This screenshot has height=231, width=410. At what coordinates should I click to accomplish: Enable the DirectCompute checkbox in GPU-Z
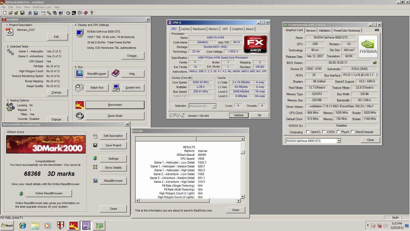click(x=352, y=132)
